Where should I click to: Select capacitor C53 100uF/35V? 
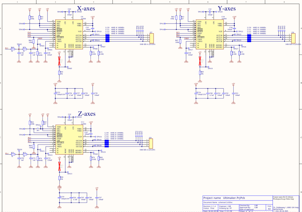(55, 93)
